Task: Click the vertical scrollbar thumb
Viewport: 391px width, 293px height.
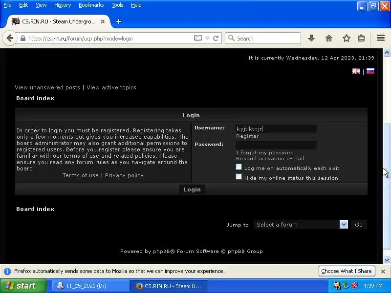Action: pyautogui.click(x=387, y=186)
